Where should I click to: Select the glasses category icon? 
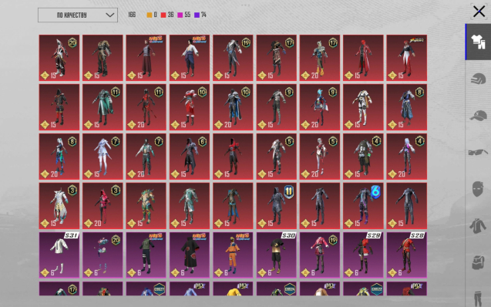tap(478, 152)
